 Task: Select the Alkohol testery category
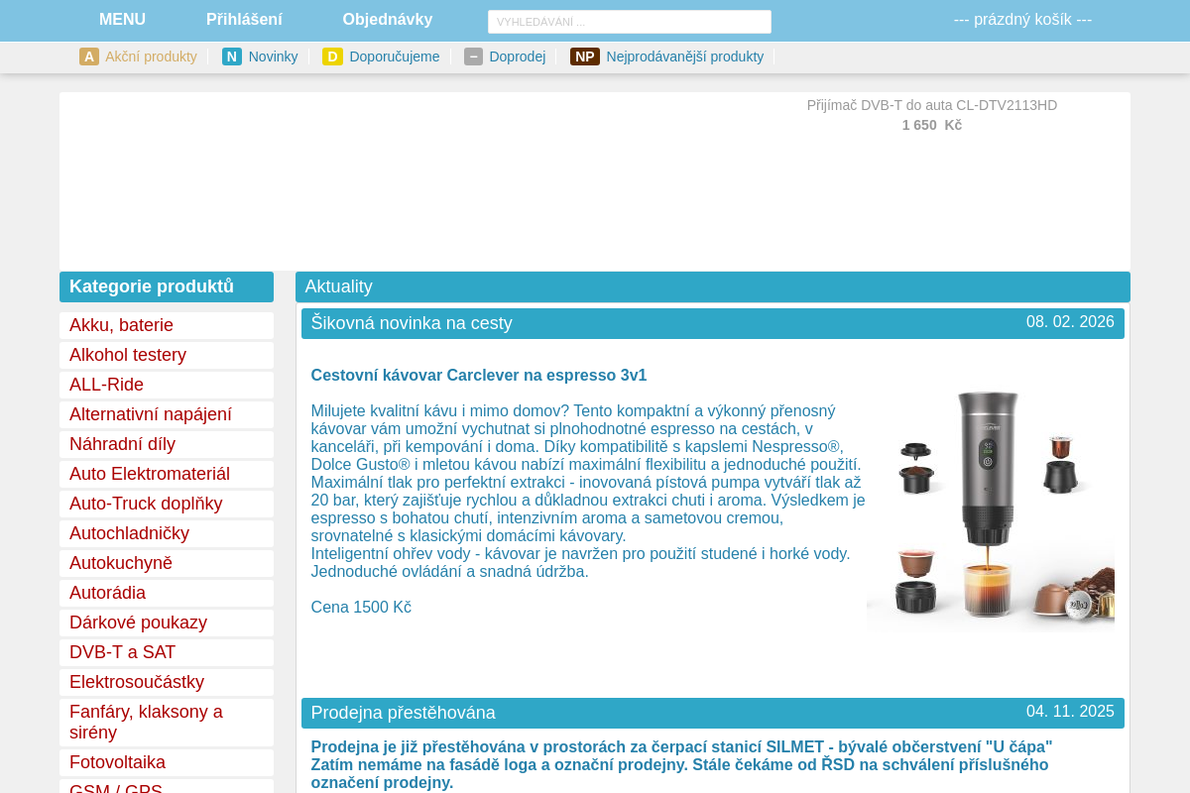tap(128, 355)
